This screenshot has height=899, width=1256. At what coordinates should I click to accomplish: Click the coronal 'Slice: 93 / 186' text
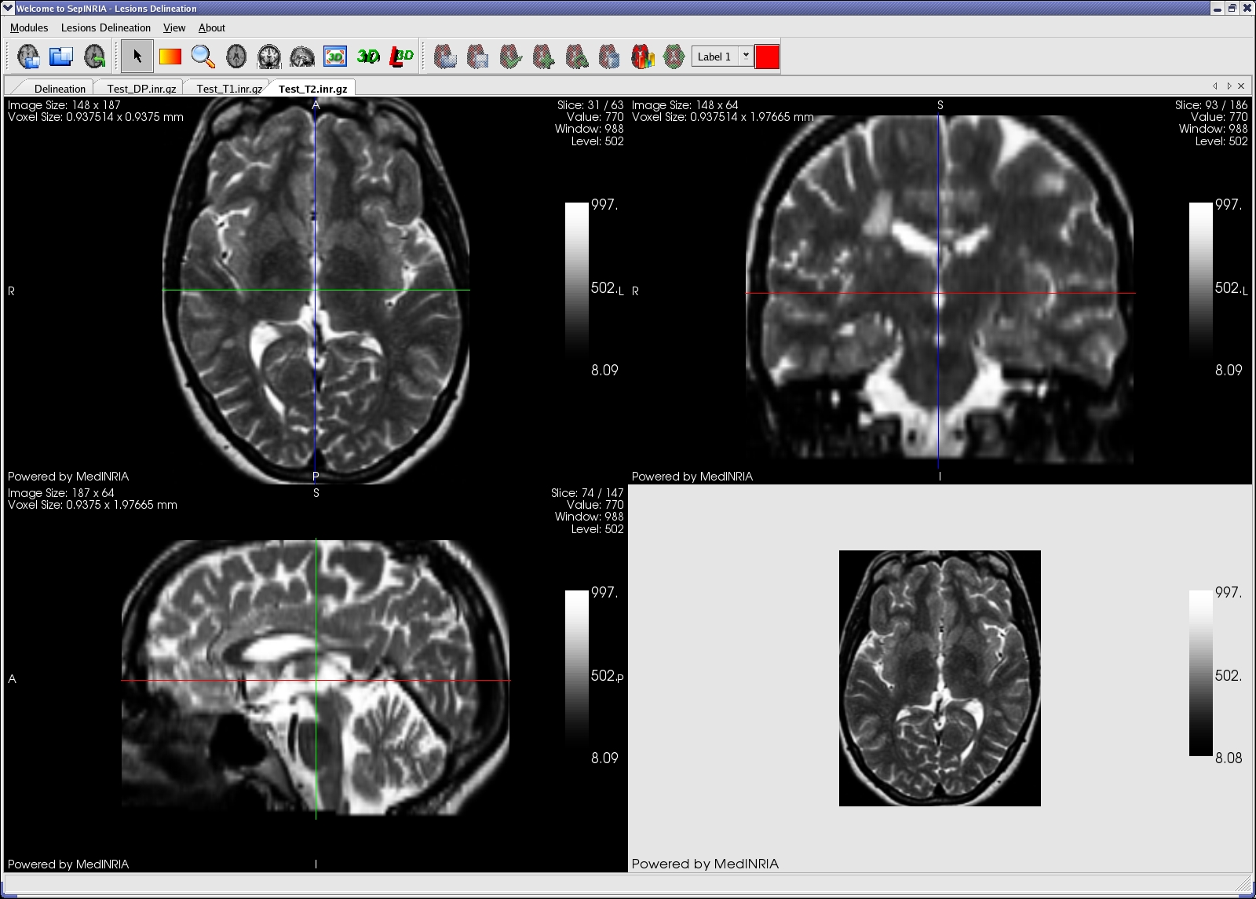[1211, 105]
